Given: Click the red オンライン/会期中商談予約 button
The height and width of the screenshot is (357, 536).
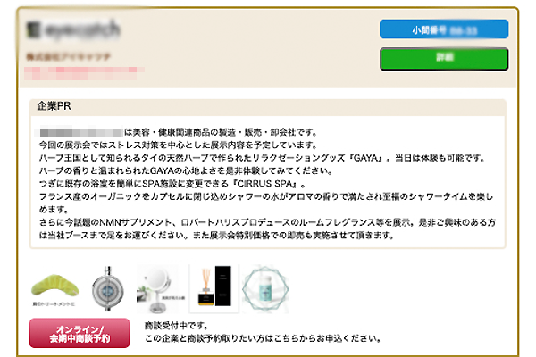Looking at the screenshot, I should click(x=80, y=334).
